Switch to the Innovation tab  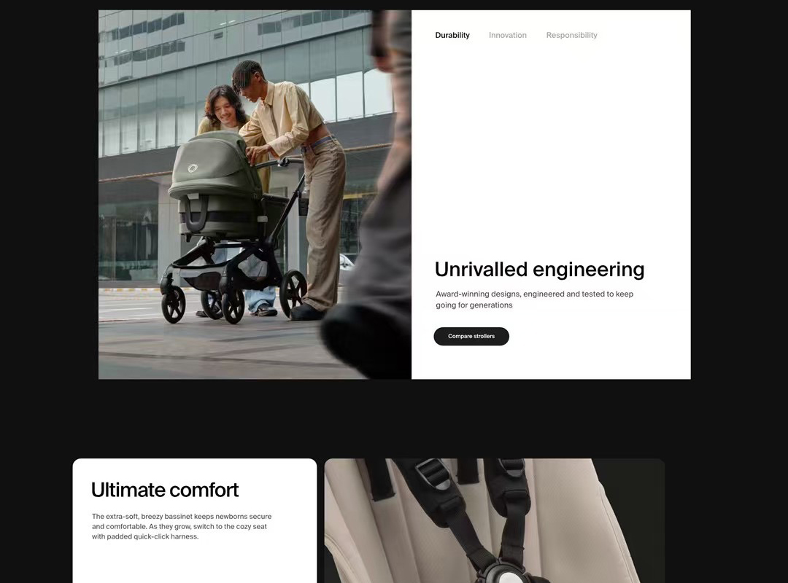[507, 35]
